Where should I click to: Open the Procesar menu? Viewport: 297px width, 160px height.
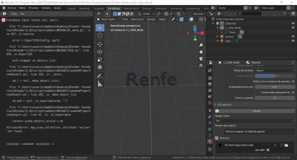(34, 8)
